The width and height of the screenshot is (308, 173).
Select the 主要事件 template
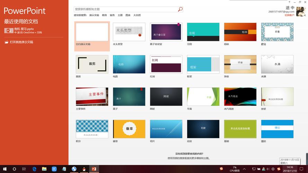pos(92,97)
